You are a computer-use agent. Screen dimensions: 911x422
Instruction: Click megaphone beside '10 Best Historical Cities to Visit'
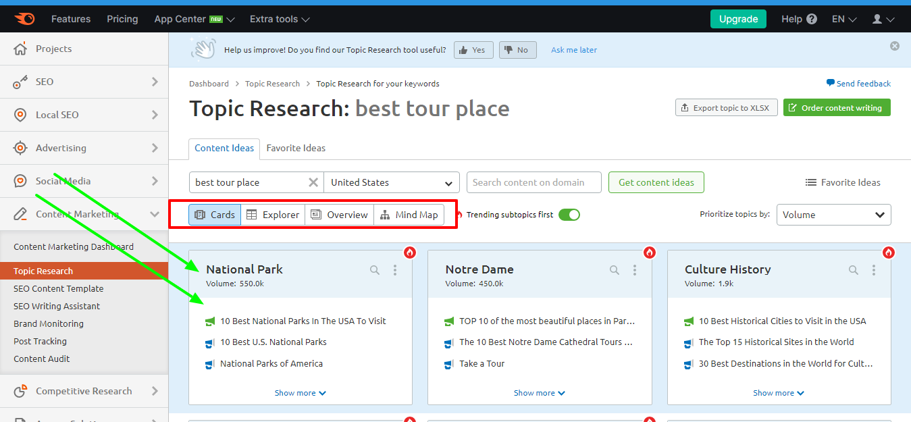pyautogui.click(x=689, y=321)
